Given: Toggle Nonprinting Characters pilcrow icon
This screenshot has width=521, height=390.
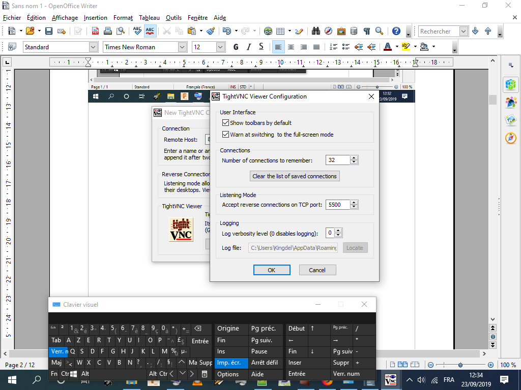Looking at the screenshot, I should pyautogui.click(x=366, y=31).
